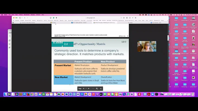Click the volume icon in menu bar

(x=163, y=15)
